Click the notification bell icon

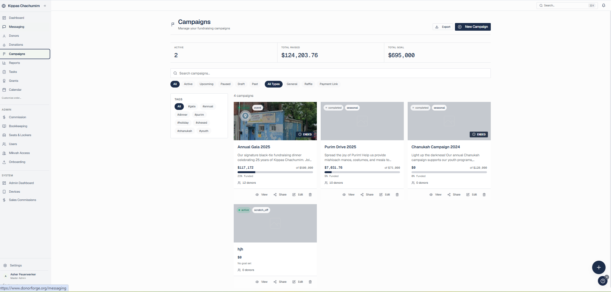click(x=604, y=5)
